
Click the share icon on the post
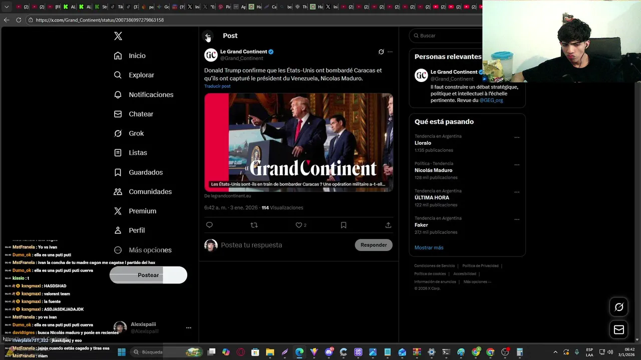[x=388, y=225]
